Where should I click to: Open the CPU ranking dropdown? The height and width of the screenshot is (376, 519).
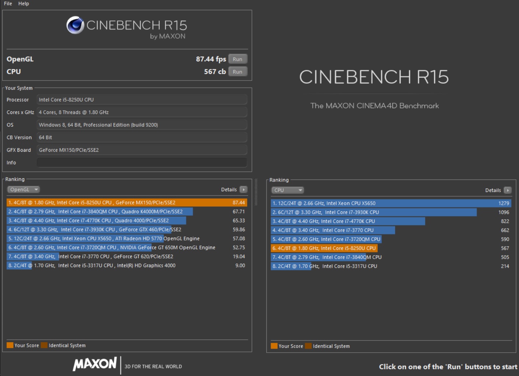click(287, 190)
